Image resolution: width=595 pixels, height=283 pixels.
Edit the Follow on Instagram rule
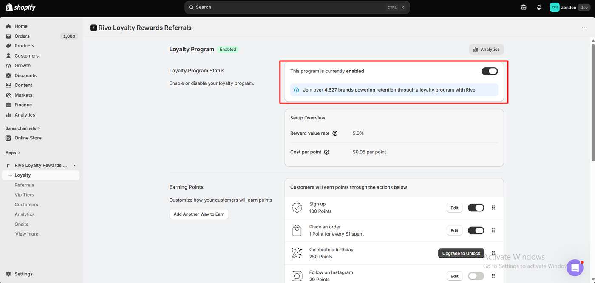(454, 276)
